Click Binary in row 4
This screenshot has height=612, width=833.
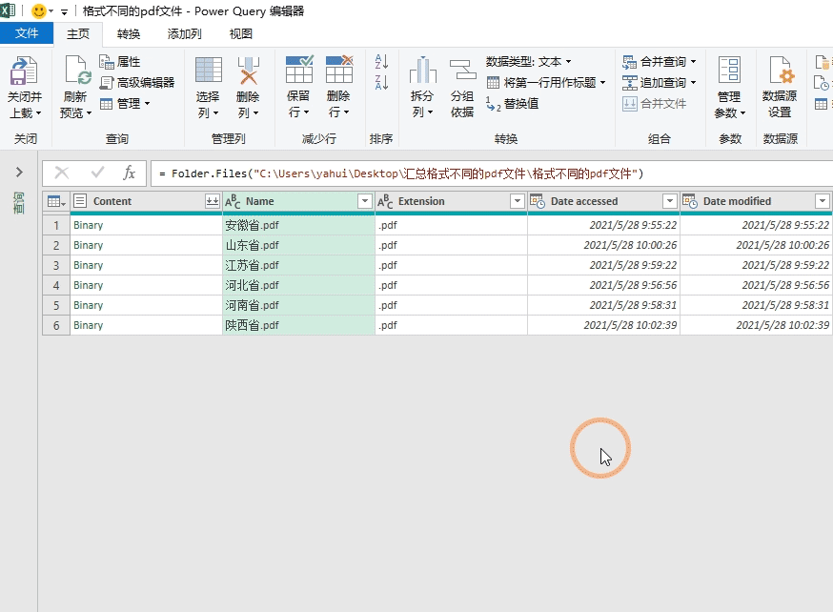coord(89,285)
